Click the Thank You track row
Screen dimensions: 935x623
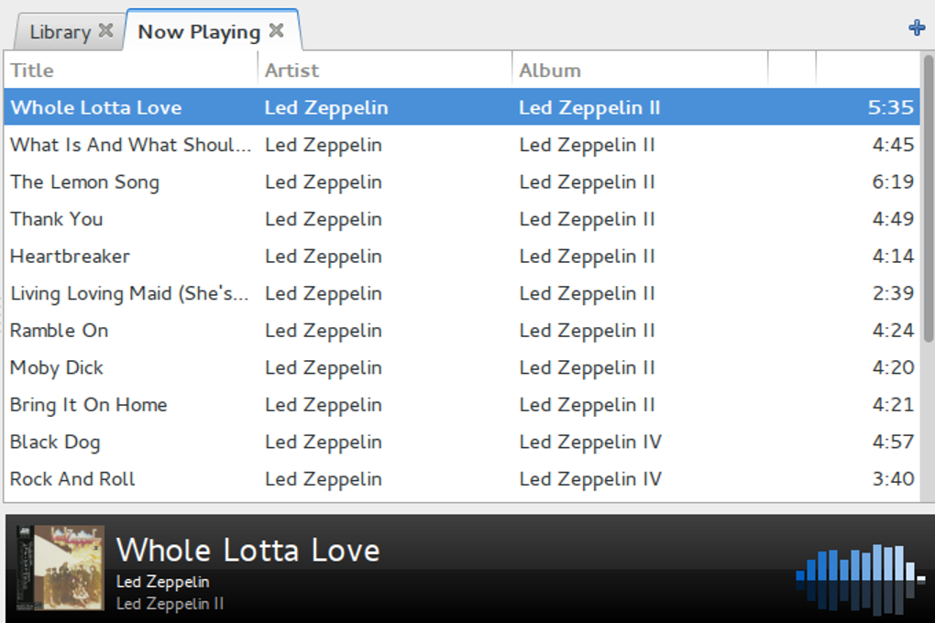click(x=57, y=220)
